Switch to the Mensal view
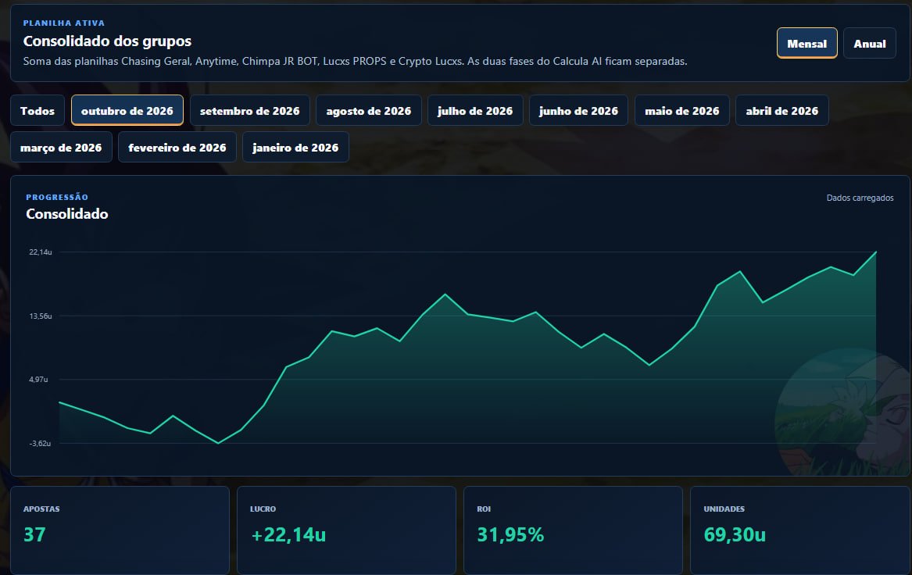912x575 pixels. pyautogui.click(x=806, y=44)
